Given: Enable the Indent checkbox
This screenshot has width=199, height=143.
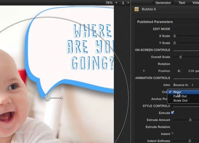Looking at the screenshot, I should [172, 134].
